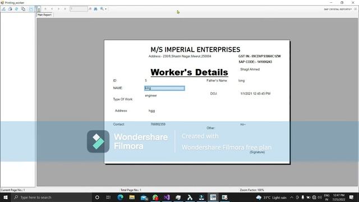359x202 pixels.
Task: Click the 'Shagil Ahmed' text
Action: tap(250, 70)
